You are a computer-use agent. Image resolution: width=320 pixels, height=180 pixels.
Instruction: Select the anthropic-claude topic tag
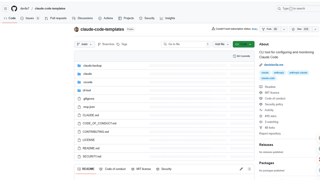[298, 73]
